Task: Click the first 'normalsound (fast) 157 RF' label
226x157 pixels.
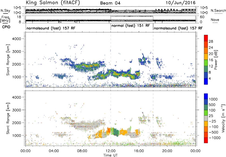Action: pyautogui.click(x=51, y=28)
